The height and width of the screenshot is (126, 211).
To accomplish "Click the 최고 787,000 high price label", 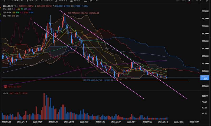I will click(83, 13).
